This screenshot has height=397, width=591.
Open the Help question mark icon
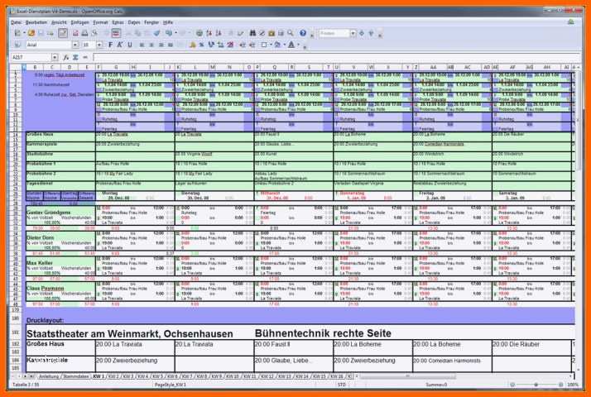coord(303,33)
